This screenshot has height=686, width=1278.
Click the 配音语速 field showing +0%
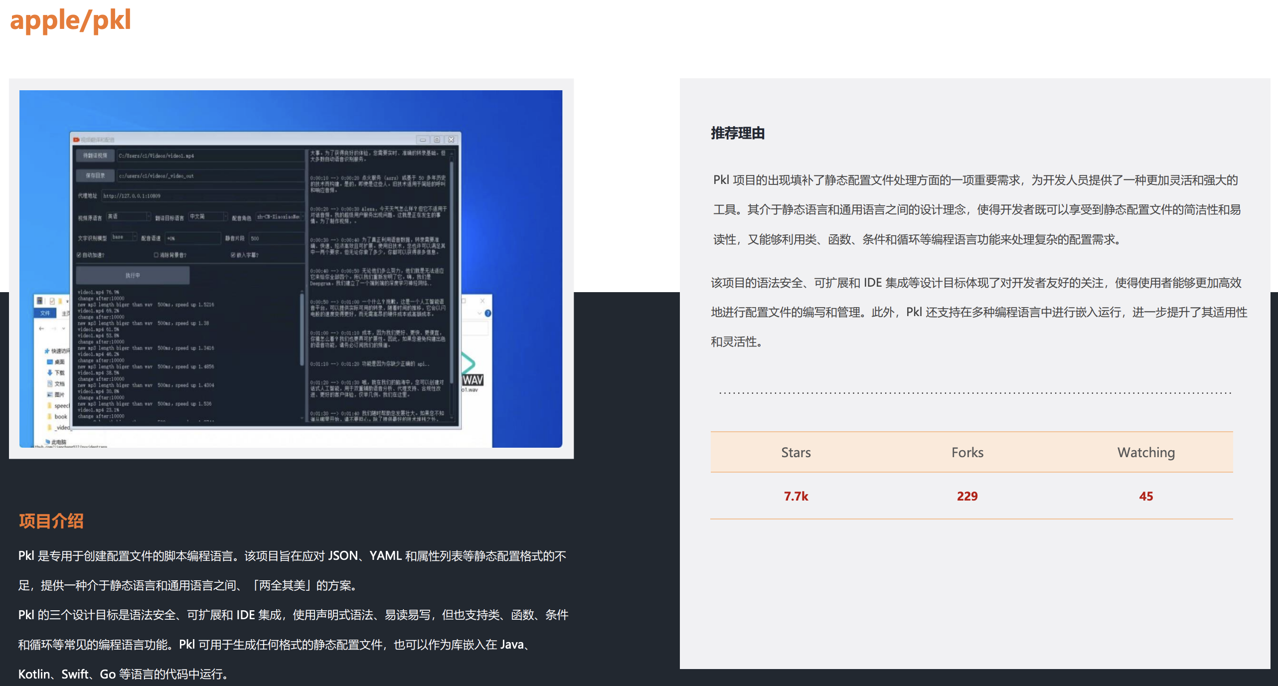point(193,238)
